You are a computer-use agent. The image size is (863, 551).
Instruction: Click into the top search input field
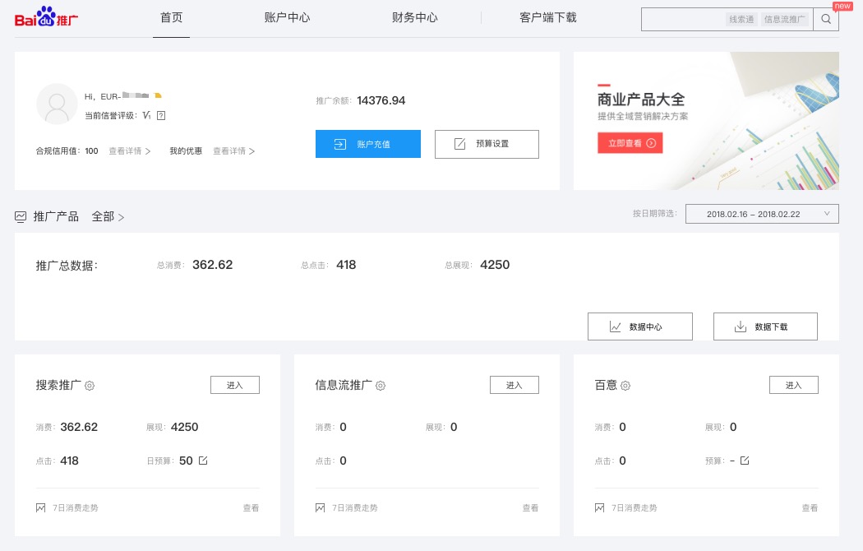pyautogui.click(x=682, y=19)
